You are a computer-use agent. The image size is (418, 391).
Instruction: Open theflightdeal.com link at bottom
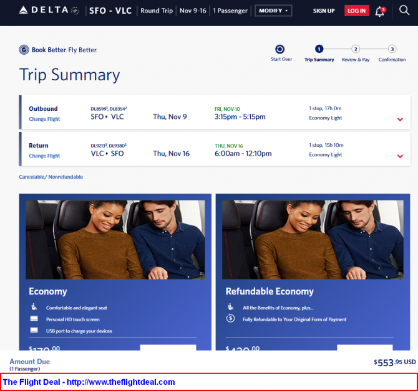(x=121, y=382)
